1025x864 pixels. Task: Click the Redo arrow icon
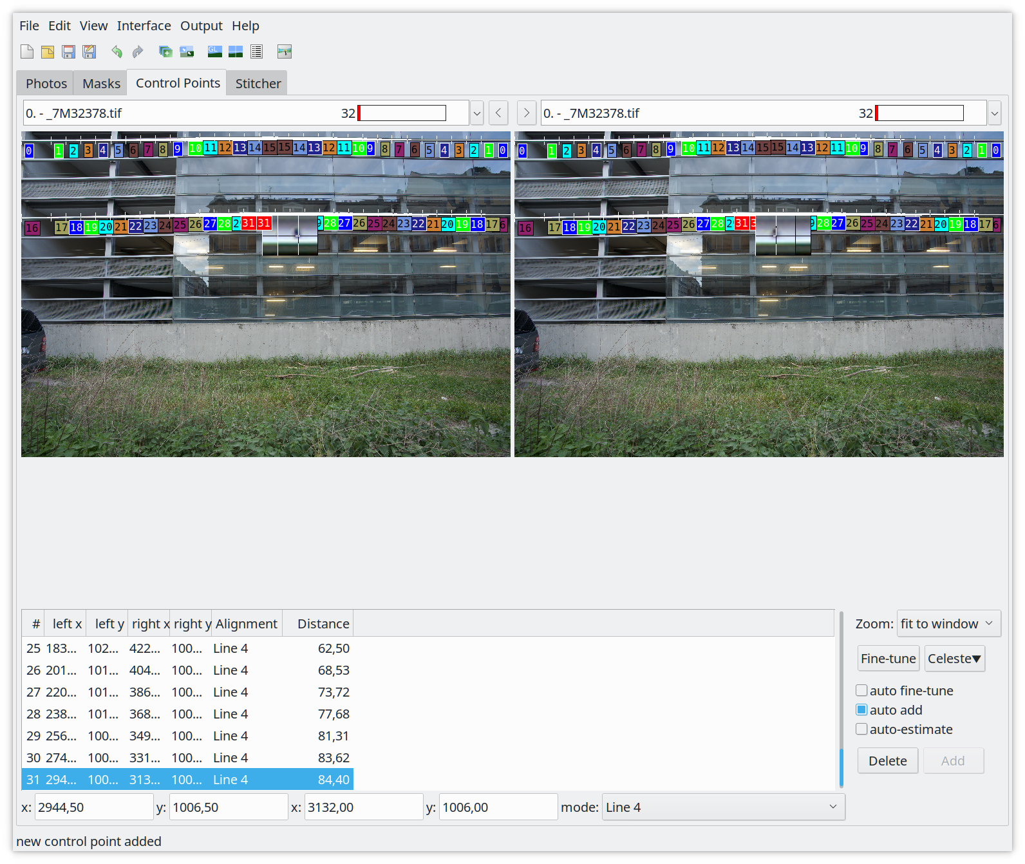tap(137, 52)
